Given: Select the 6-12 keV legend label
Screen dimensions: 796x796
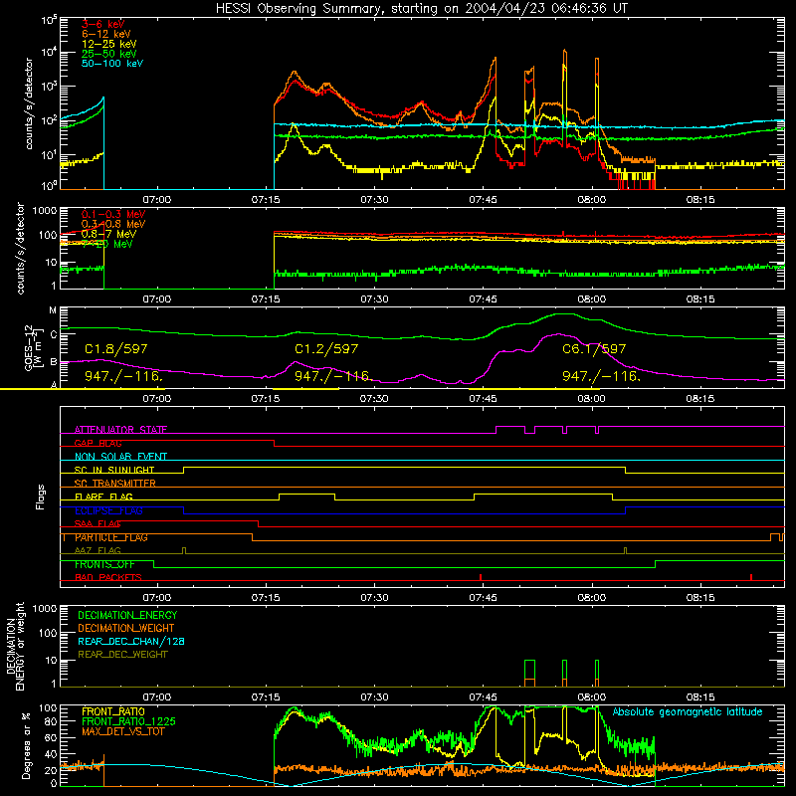Looking at the screenshot, I should point(105,34).
